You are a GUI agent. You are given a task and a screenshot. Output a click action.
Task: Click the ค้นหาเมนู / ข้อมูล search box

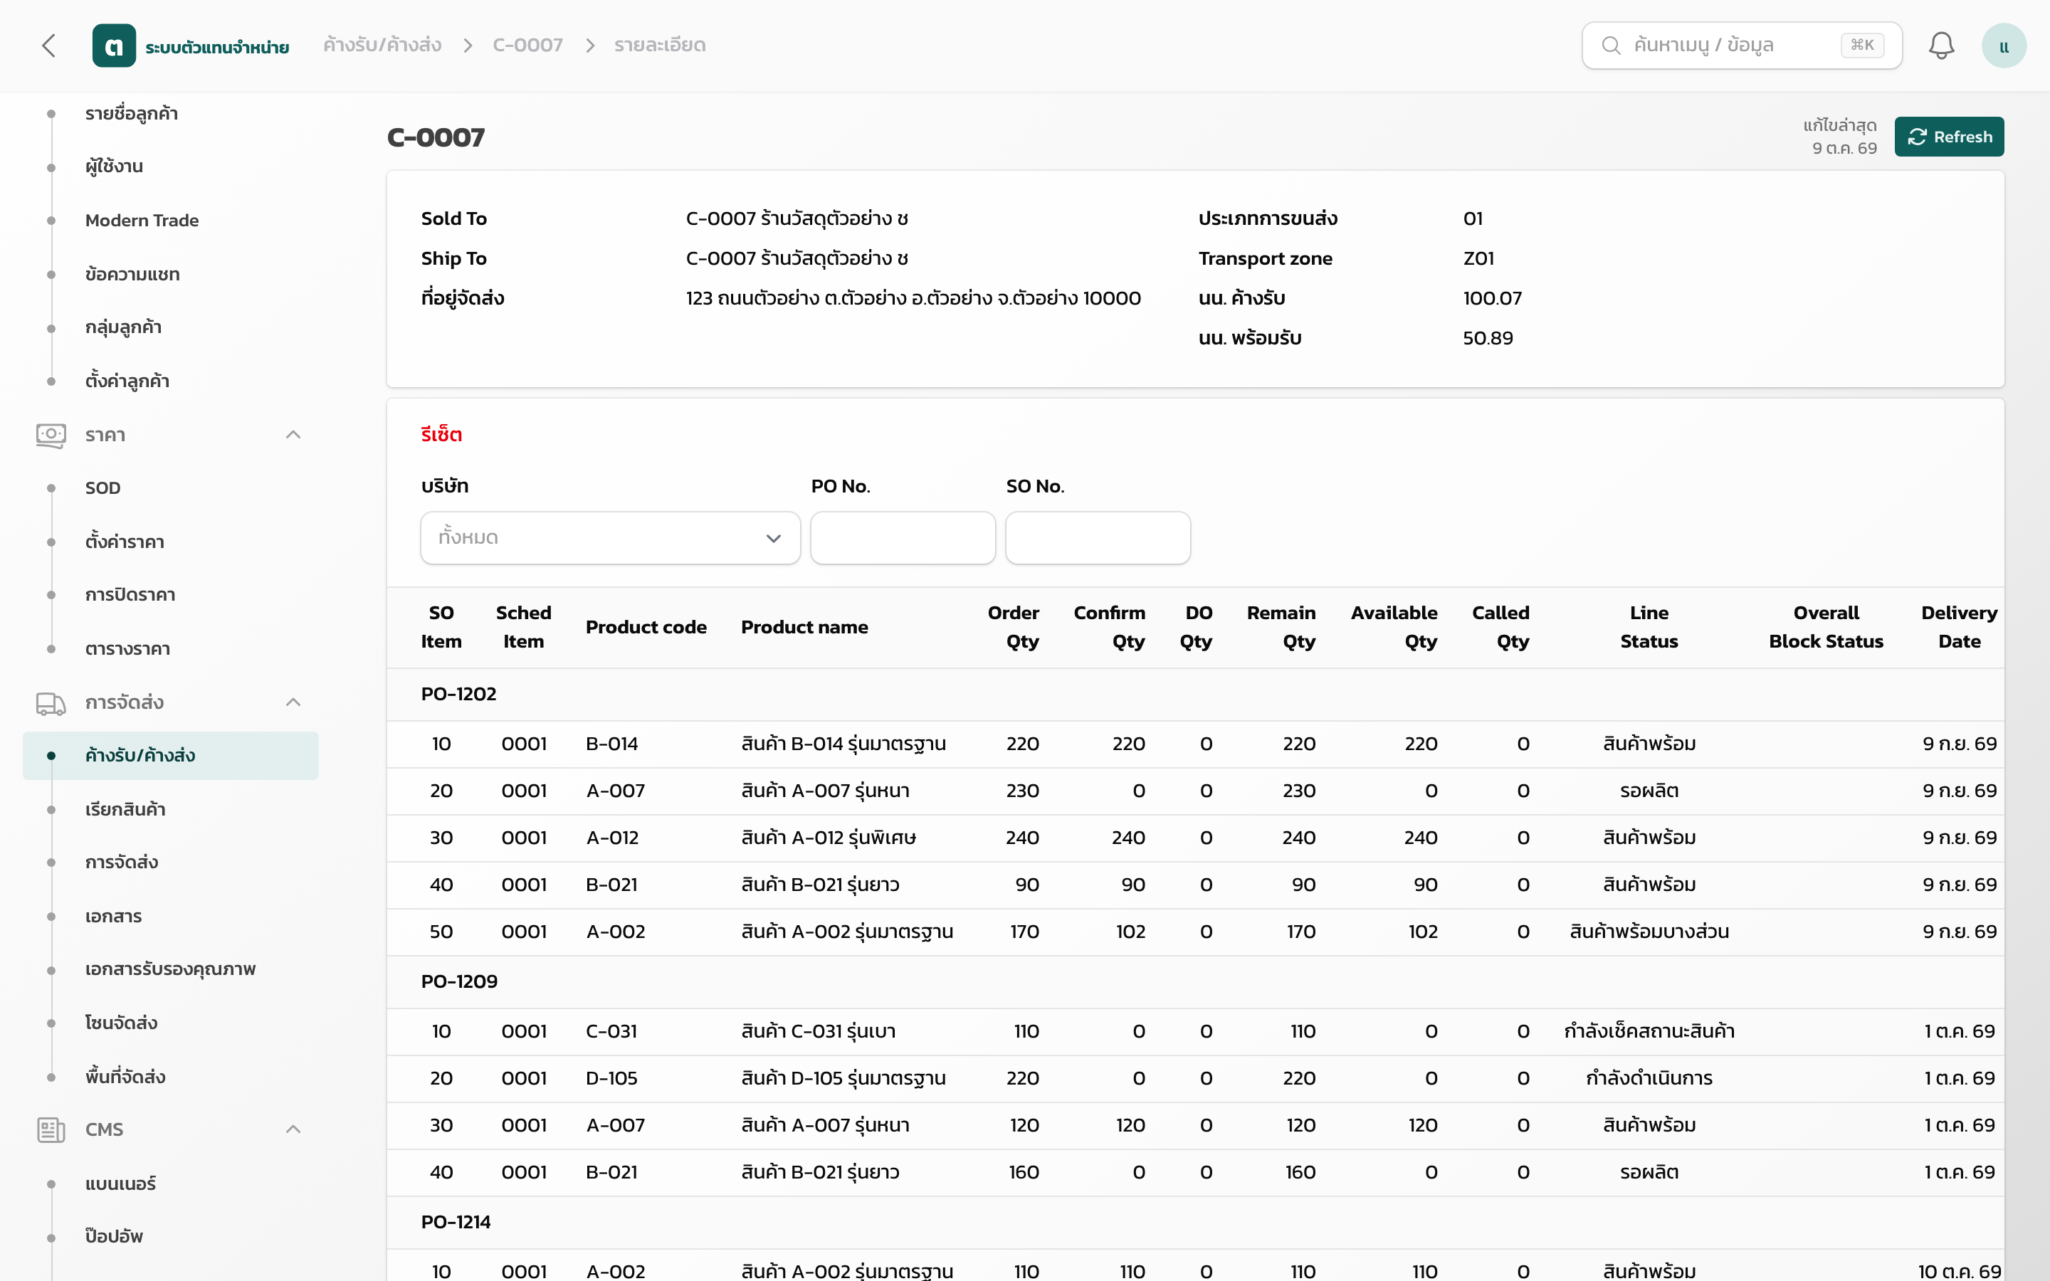[x=1742, y=46]
